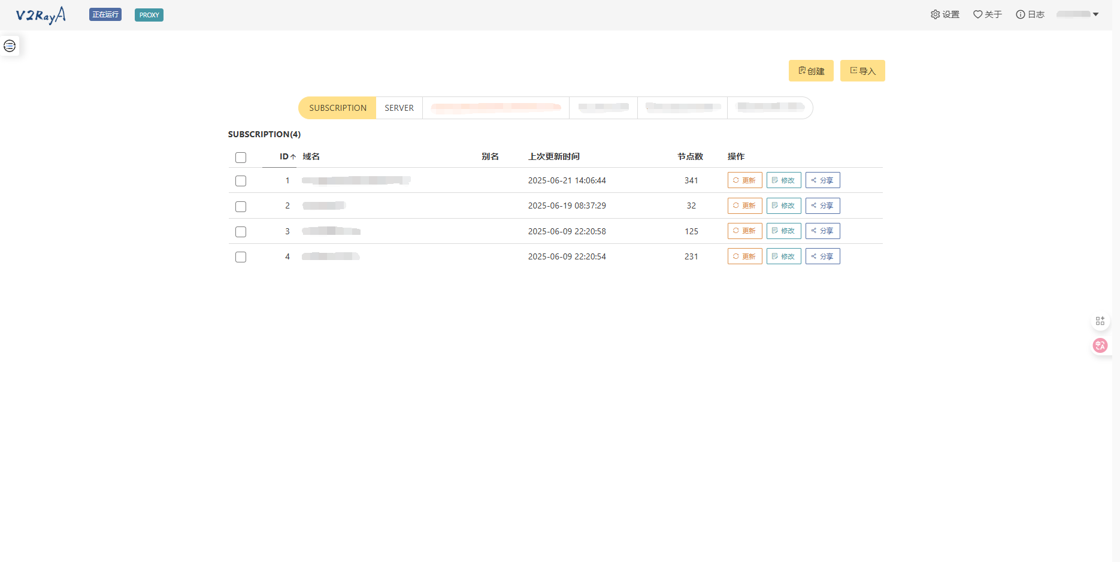
Task: Click the PROXY mode badge
Action: click(149, 15)
